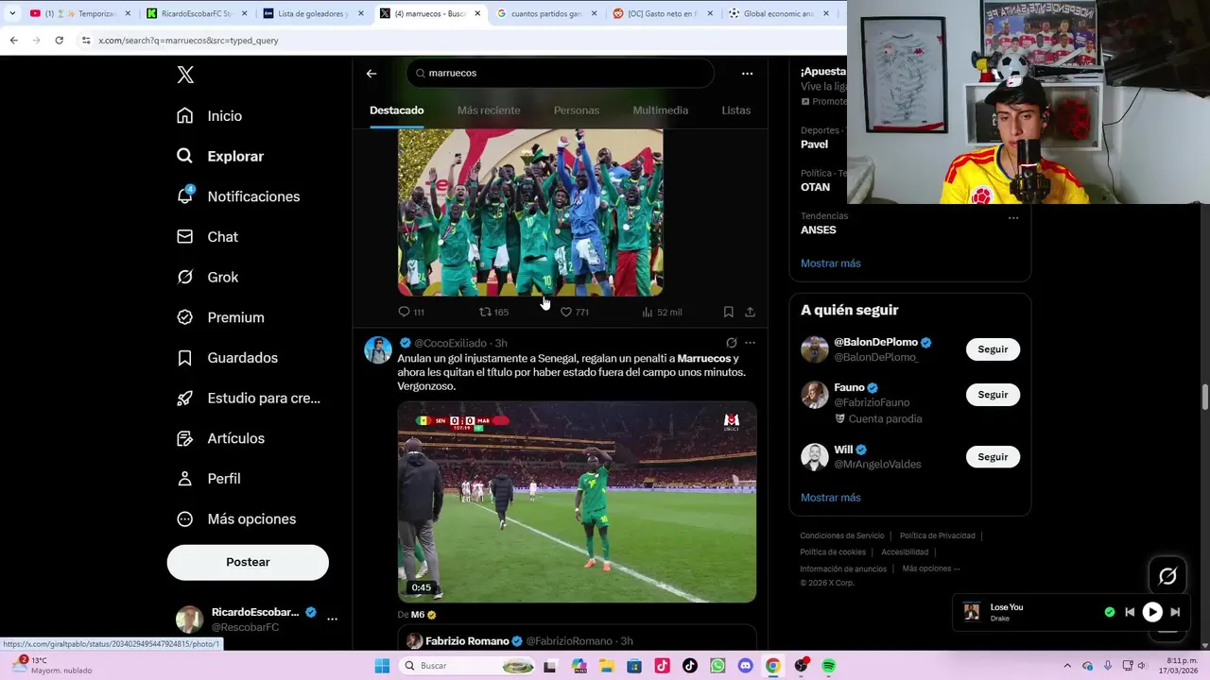Skip to previous track in mini player
Viewport: 1210px width, 680px height.
pyautogui.click(x=1130, y=612)
